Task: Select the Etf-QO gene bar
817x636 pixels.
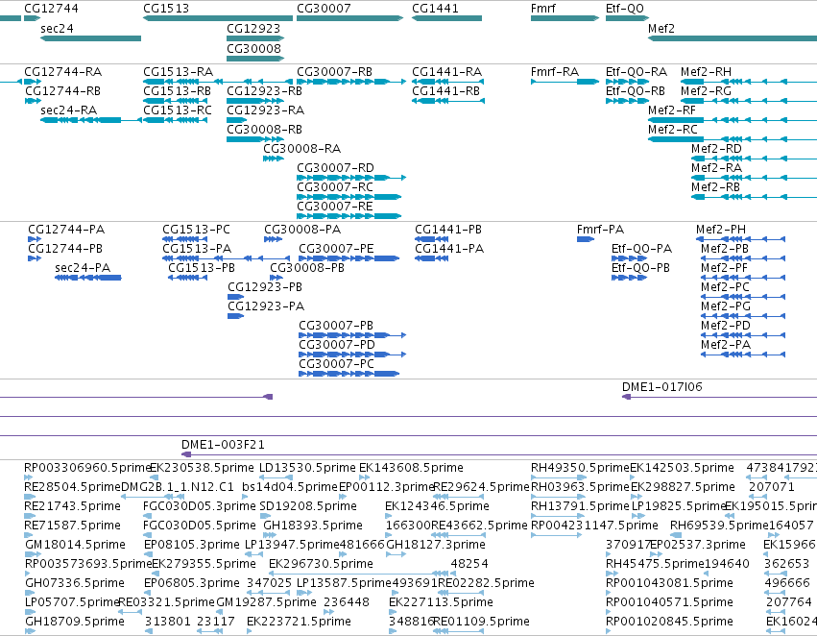Action: [627, 18]
